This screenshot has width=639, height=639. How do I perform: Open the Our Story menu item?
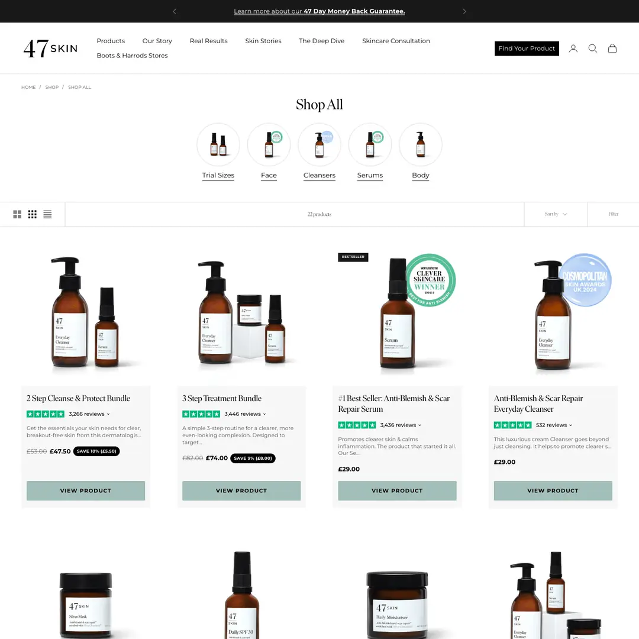coord(157,41)
